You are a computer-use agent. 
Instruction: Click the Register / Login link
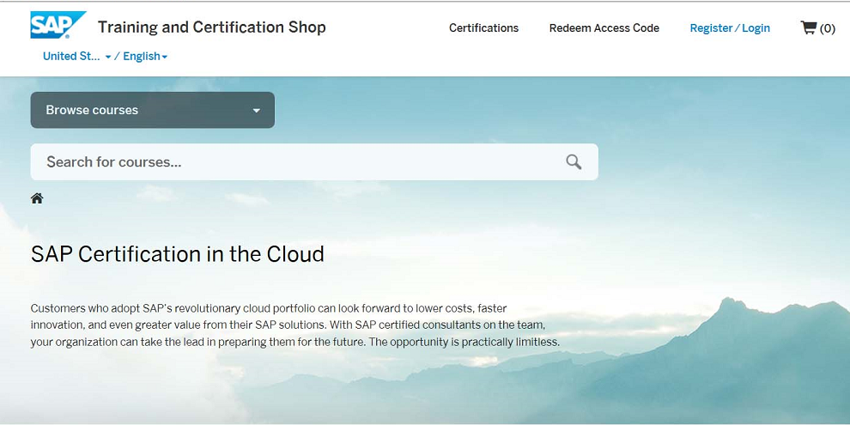click(730, 28)
